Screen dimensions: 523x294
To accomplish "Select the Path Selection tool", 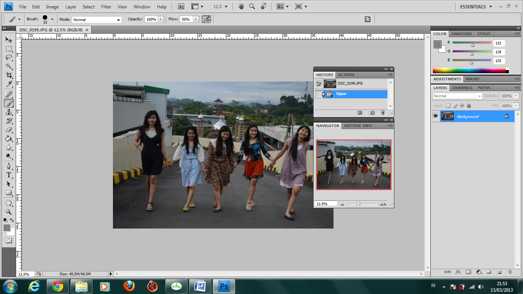I will click(8, 184).
